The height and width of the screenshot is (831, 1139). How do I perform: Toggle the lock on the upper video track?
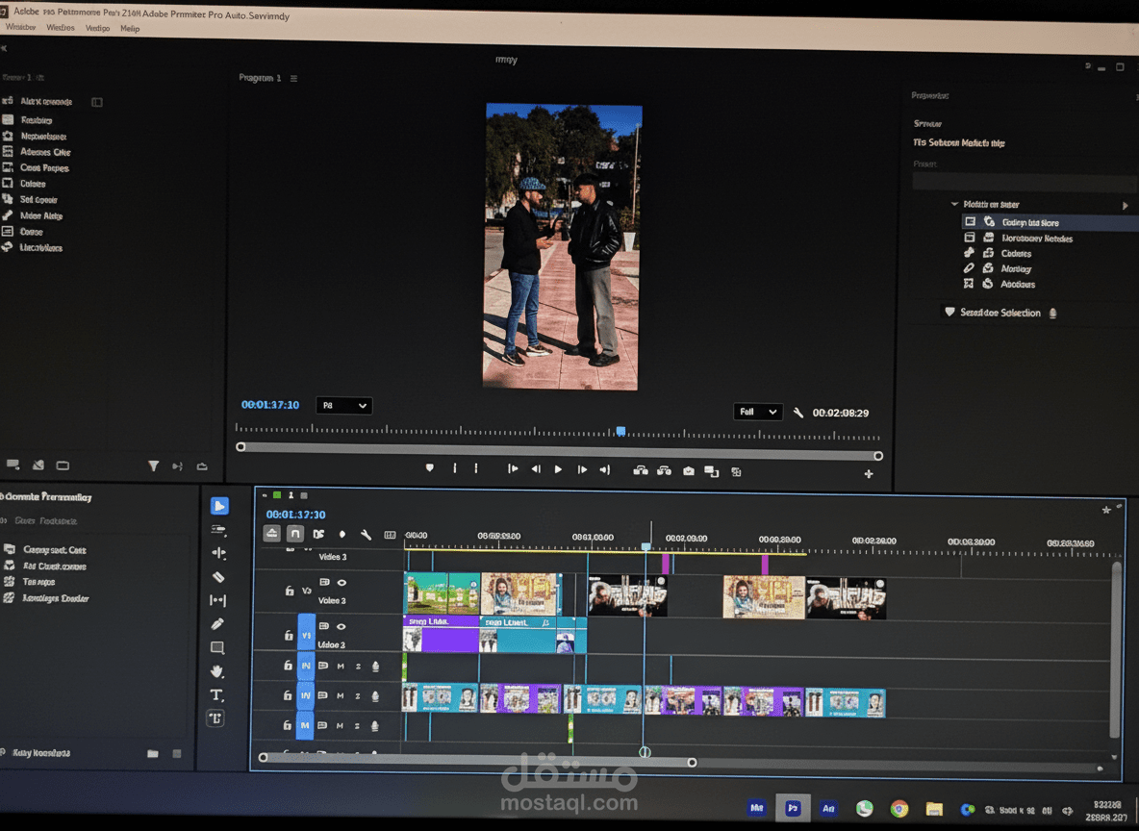290,591
